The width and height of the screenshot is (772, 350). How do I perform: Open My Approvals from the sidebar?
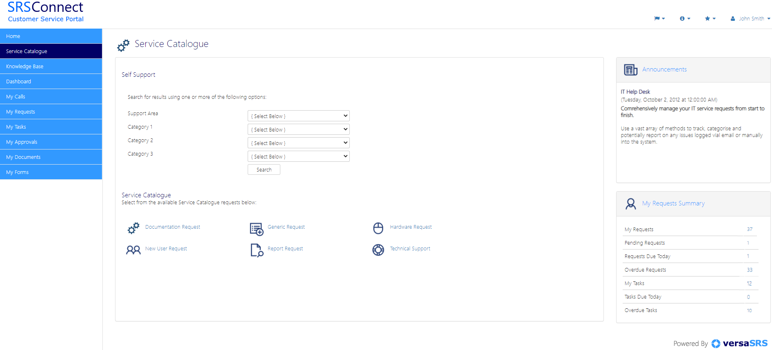(x=51, y=142)
